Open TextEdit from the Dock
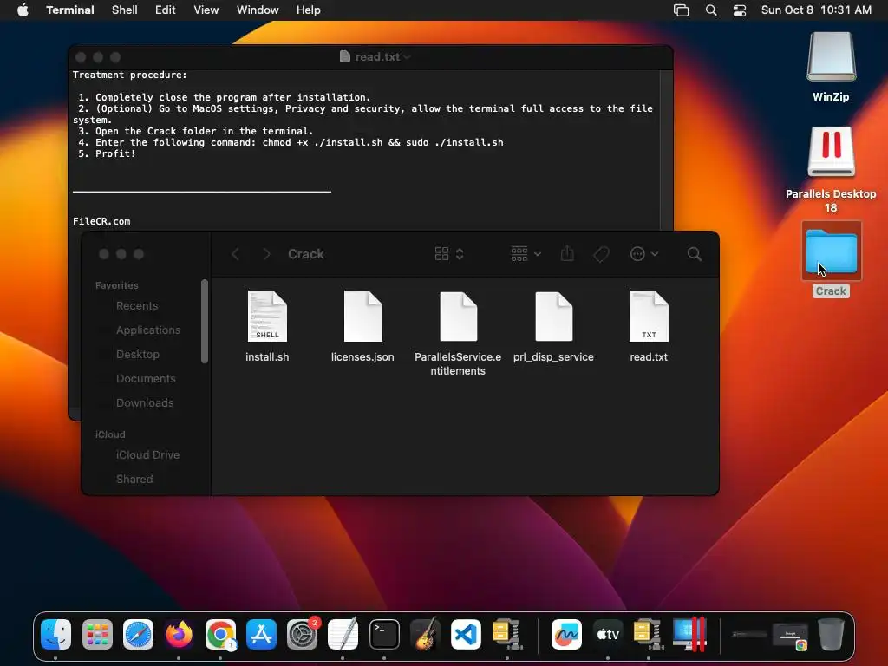The height and width of the screenshot is (666, 888). click(x=343, y=633)
